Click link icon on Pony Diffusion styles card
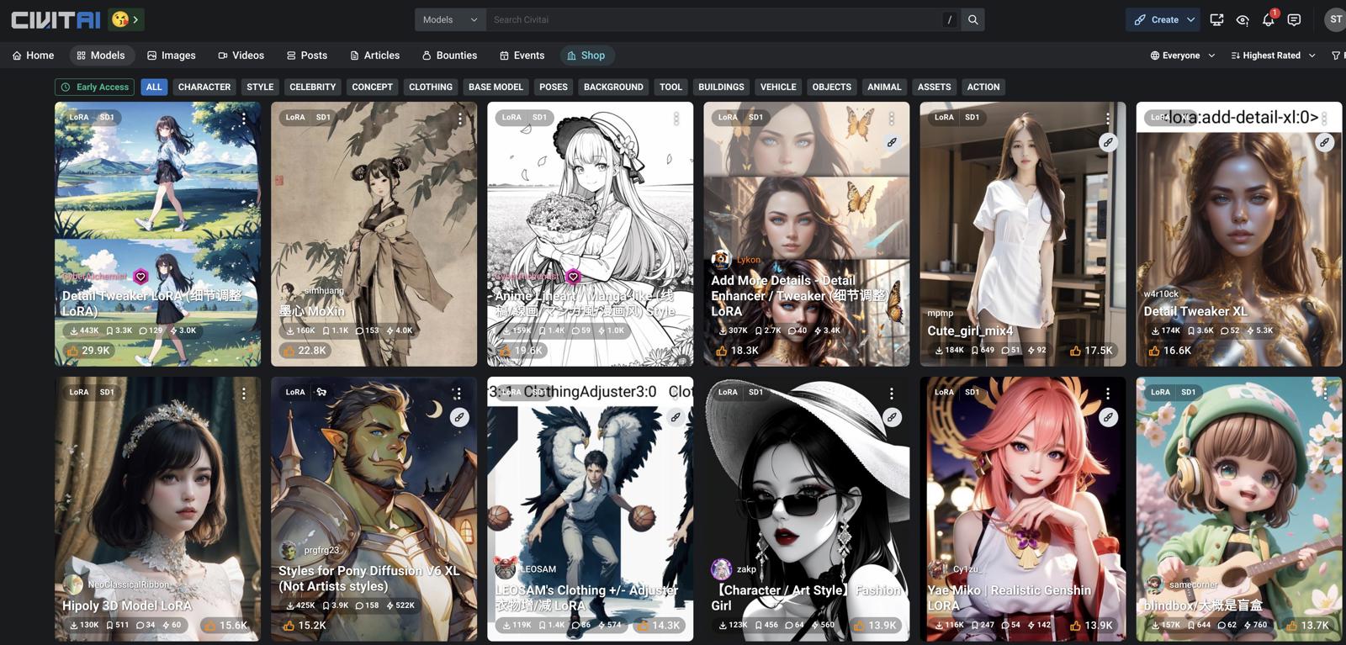 [459, 417]
